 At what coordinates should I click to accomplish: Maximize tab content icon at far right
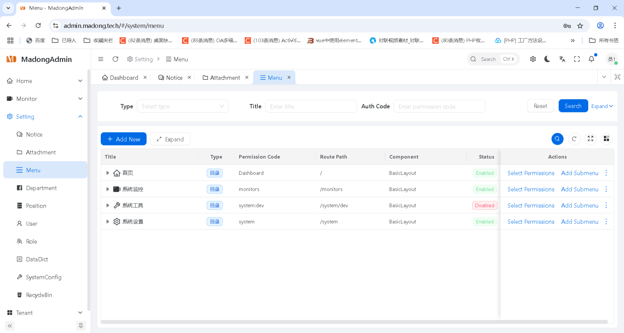point(617,77)
